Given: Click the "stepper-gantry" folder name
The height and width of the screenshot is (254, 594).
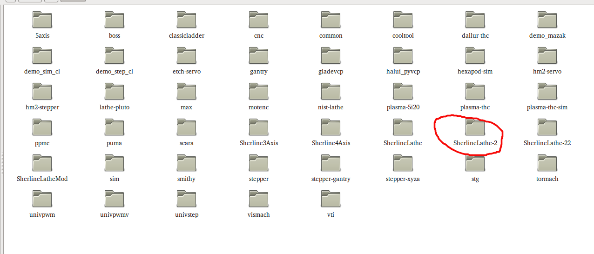Looking at the screenshot, I should coord(331,179).
